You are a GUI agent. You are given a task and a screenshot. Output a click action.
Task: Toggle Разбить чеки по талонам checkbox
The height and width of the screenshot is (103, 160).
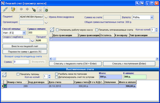(56, 74)
